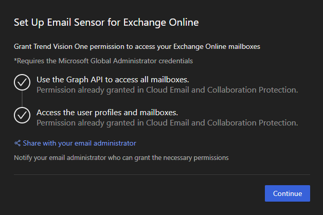This screenshot has width=323, height=215.
Task: Click 'Notify your email administrator' helper text
Action: (121, 157)
